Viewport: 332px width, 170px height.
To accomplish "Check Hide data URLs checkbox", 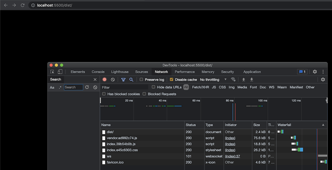I will 153,87.
